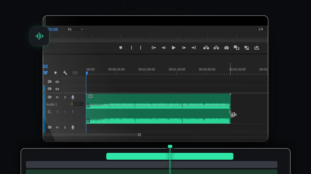Add a marker in the monitor transport bar
311x174 pixels.
coord(121,48)
